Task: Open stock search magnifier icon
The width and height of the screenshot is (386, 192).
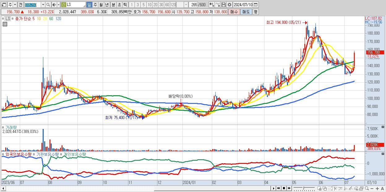Action: click(48, 5)
